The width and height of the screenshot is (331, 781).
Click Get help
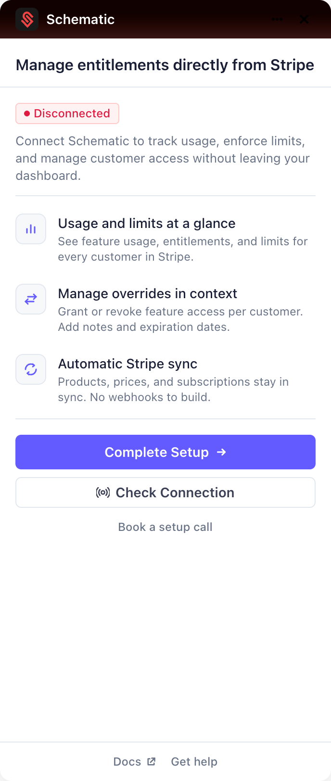[x=194, y=762]
